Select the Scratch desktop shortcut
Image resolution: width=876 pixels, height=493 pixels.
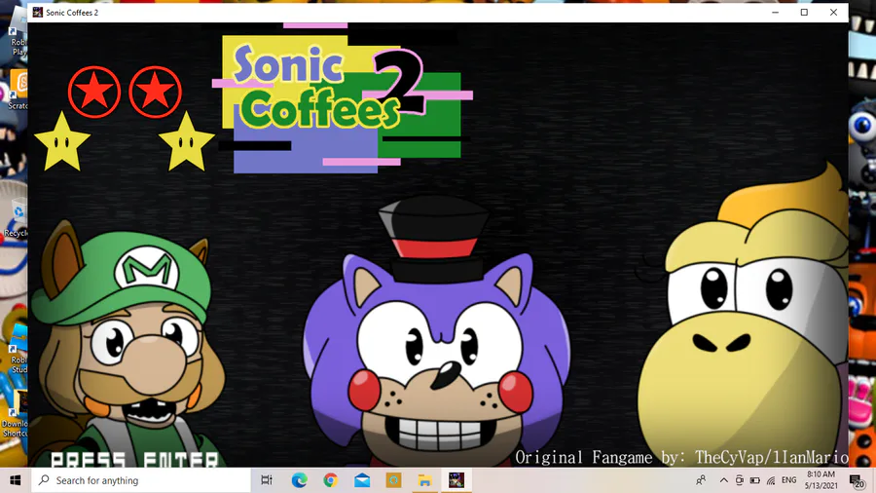click(17, 90)
